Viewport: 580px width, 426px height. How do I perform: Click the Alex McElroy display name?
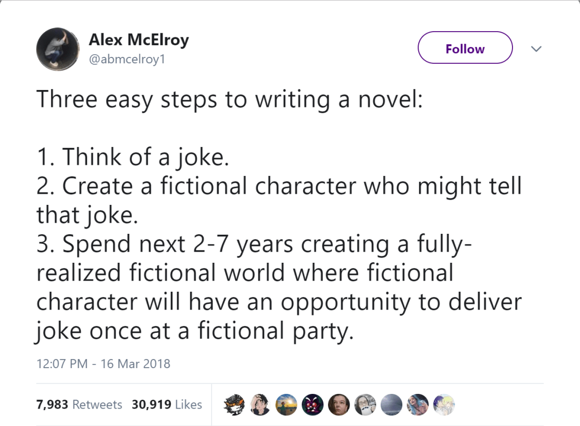click(138, 39)
